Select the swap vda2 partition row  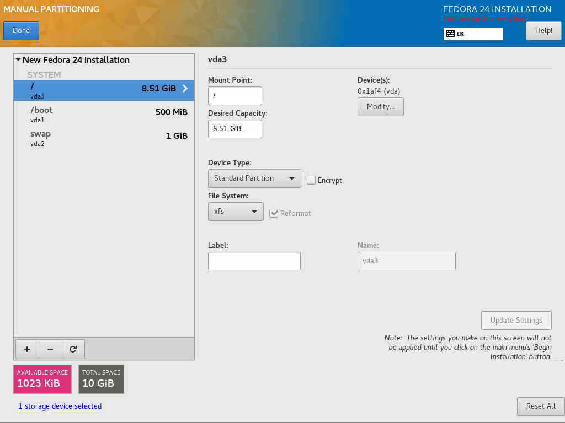point(104,138)
